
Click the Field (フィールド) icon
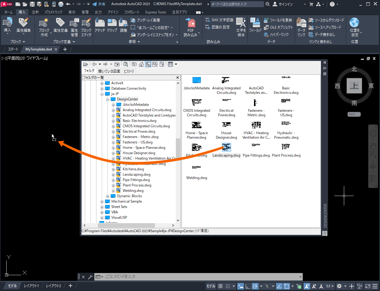255,23
